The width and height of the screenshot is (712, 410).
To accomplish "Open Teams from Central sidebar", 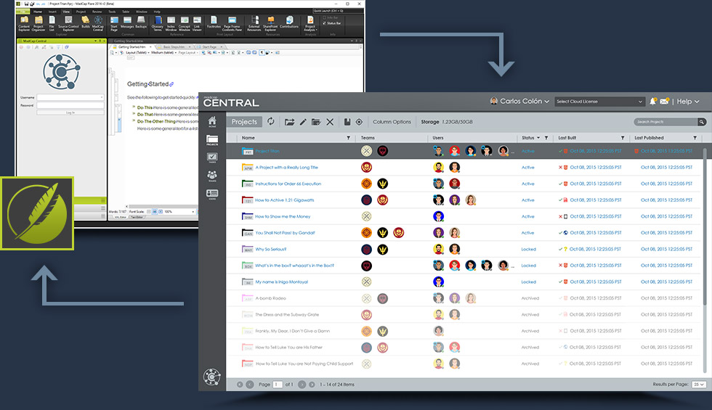I will (x=212, y=176).
